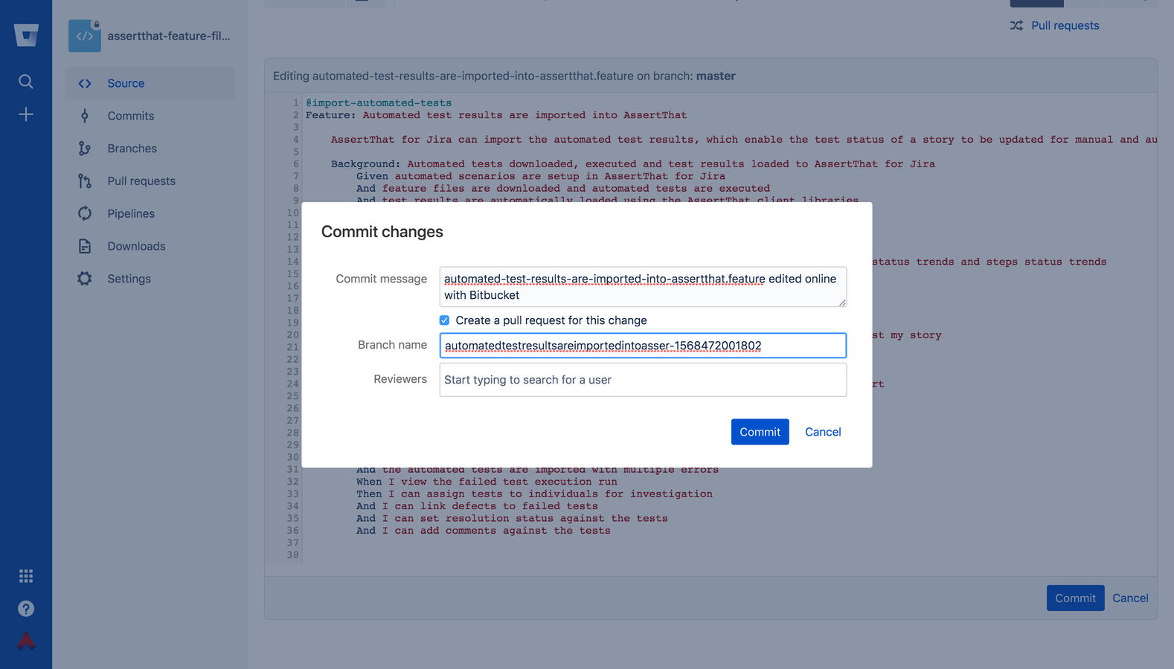Click the Pipelines circular icon

coord(85,213)
